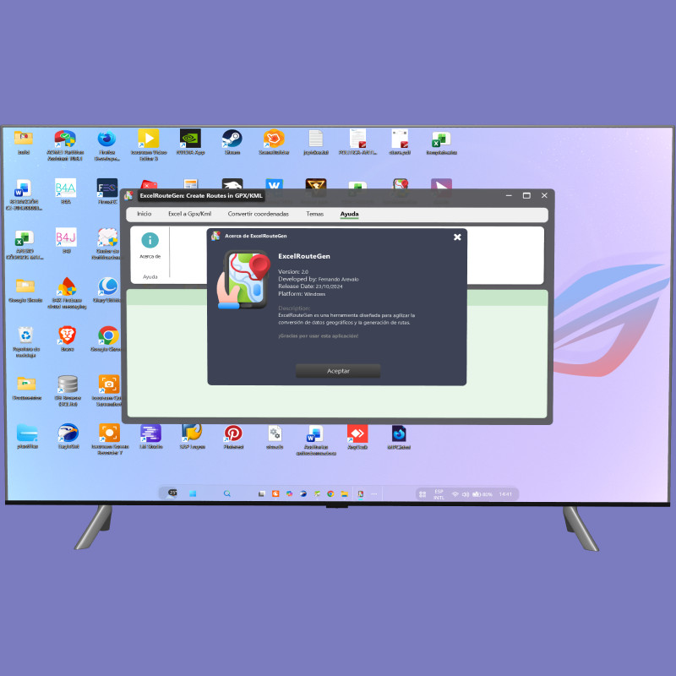
Task: Open the Temas tab
Action: [x=314, y=215]
